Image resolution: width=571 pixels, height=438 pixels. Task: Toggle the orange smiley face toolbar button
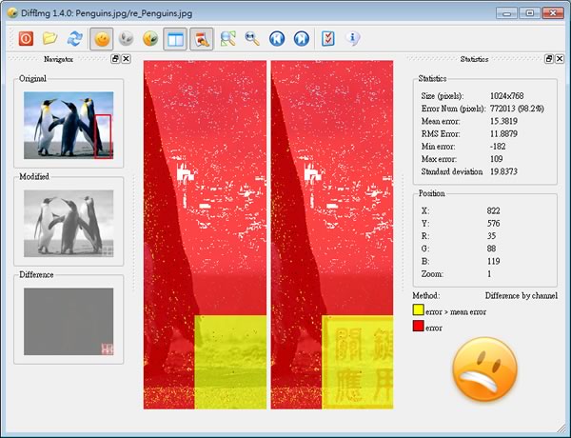click(101, 39)
